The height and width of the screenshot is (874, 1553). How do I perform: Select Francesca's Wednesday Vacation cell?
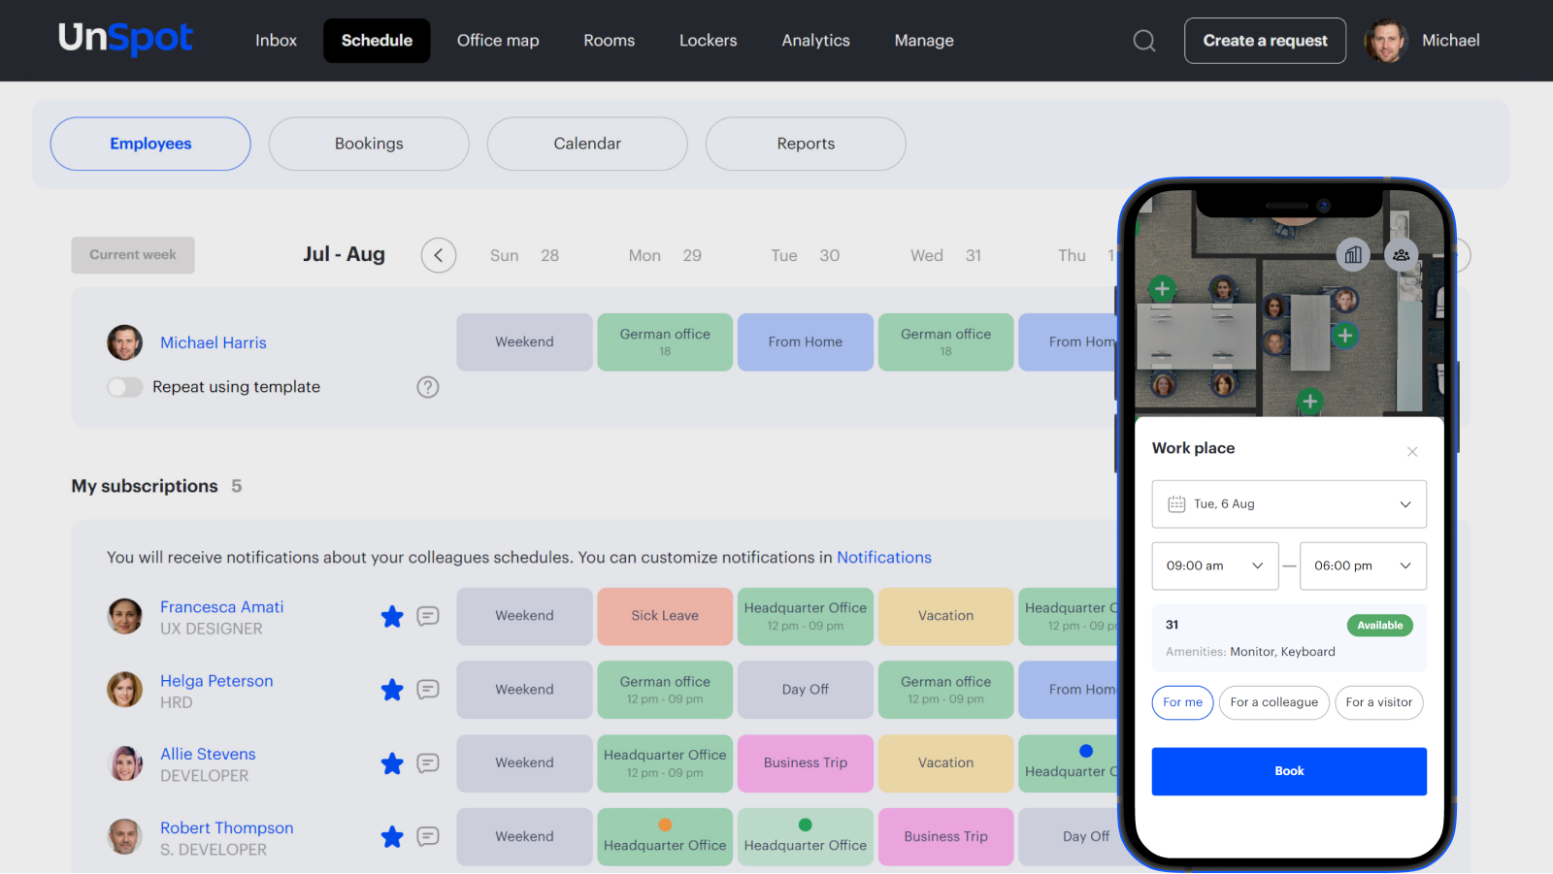pos(946,616)
